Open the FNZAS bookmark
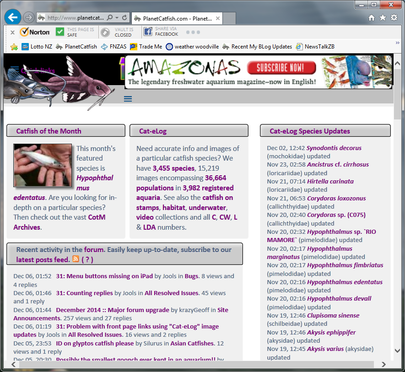 pos(113,47)
